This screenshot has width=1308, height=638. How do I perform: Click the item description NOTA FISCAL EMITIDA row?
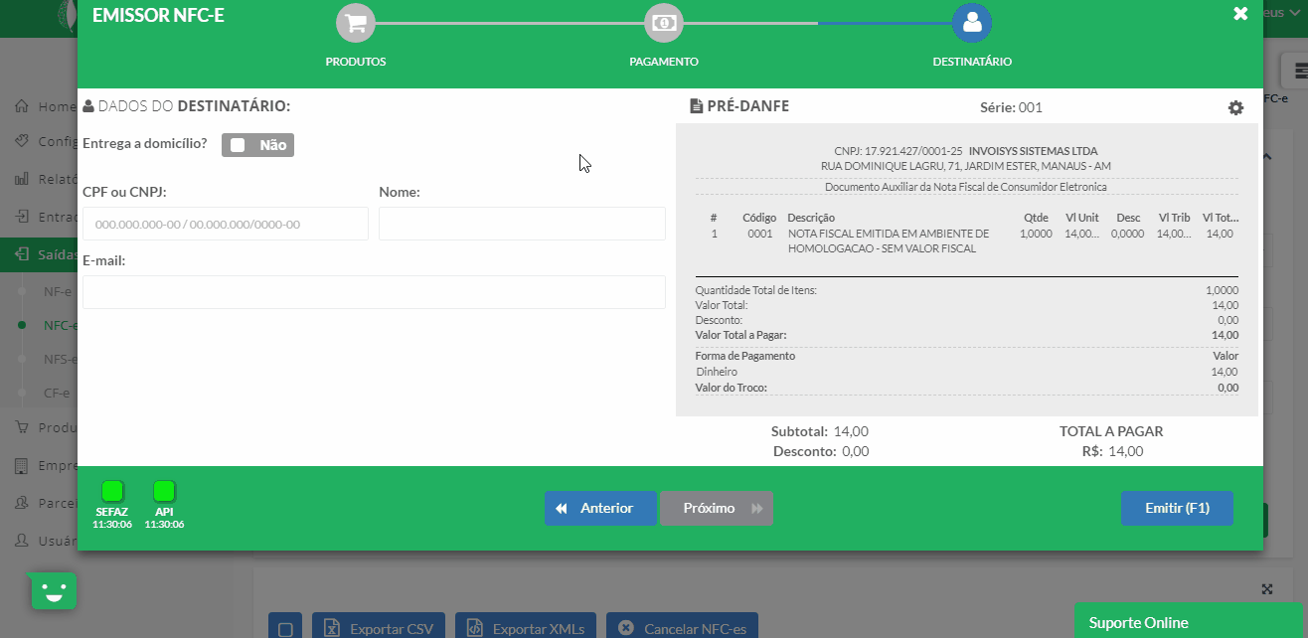(x=888, y=240)
